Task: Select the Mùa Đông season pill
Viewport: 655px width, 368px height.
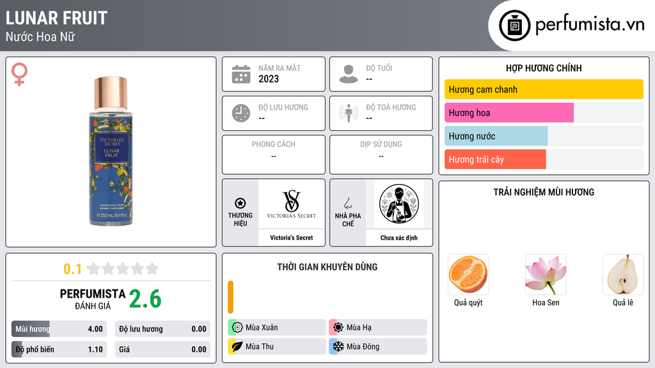Action: (x=378, y=346)
